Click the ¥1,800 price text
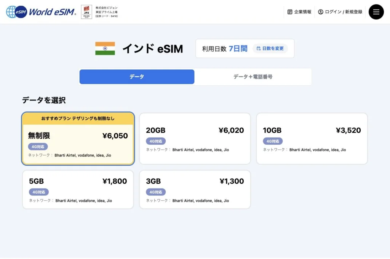The height and width of the screenshot is (259, 390). [115, 181]
